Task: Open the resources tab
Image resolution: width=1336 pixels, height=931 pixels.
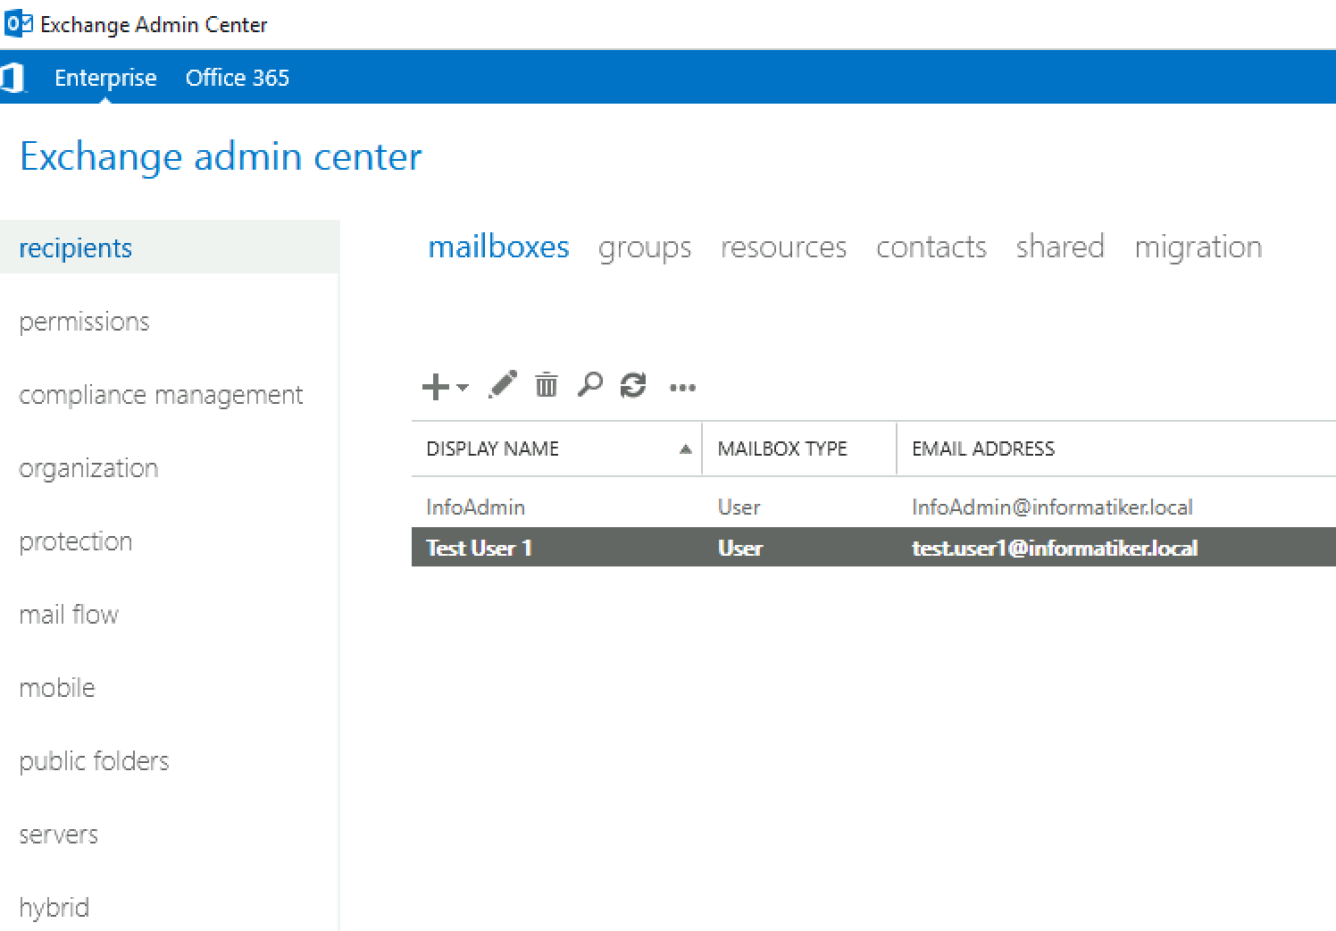Action: [784, 247]
